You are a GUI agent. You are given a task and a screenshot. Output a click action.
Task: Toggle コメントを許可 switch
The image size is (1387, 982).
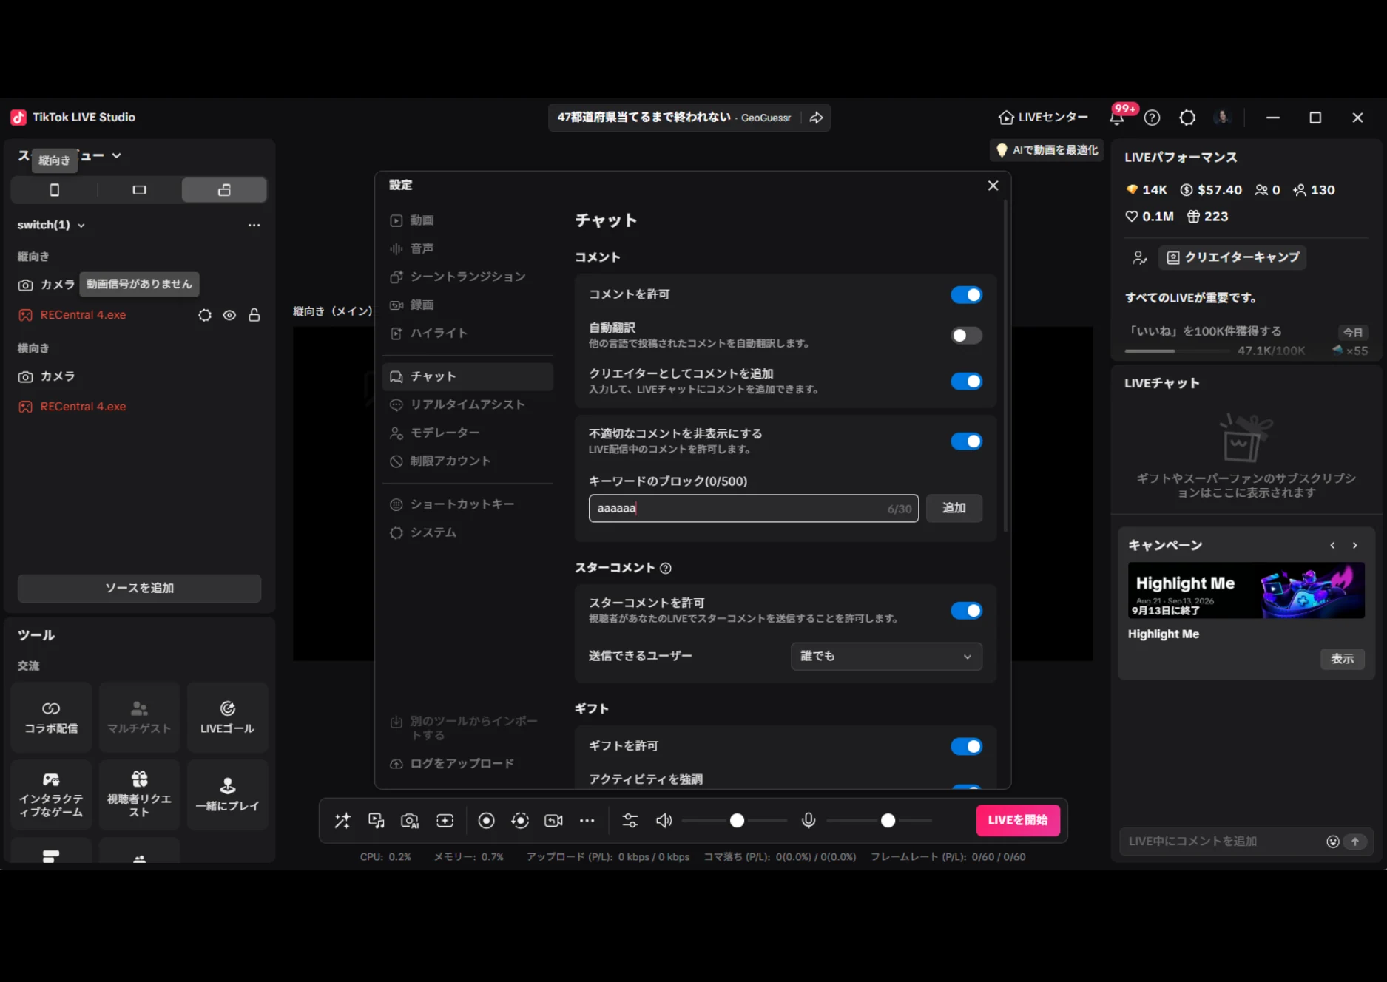pos(966,295)
